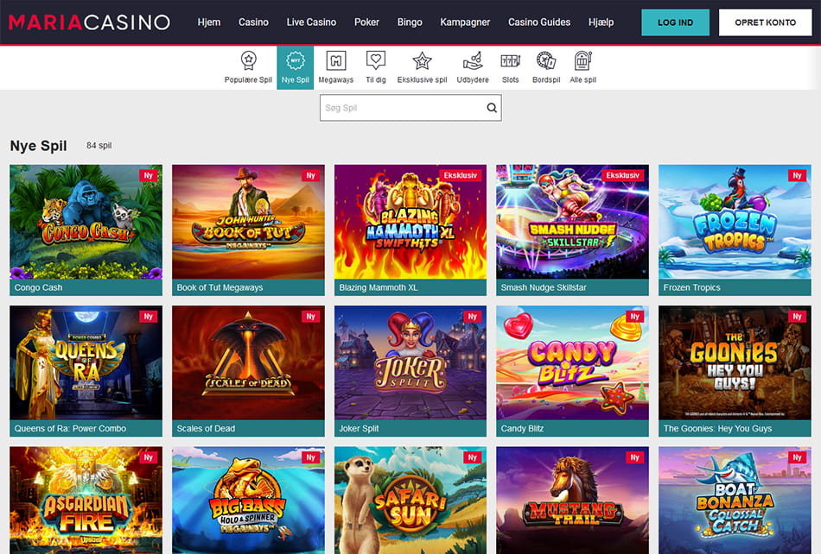
Task: Open the Casino Guides menu item
Action: pos(538,22)
